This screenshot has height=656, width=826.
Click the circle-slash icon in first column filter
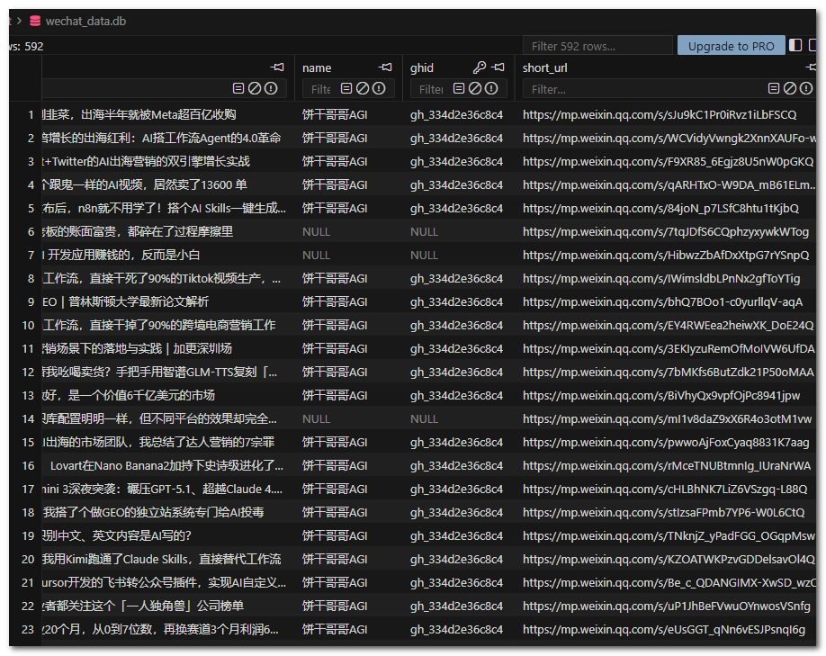255,88
